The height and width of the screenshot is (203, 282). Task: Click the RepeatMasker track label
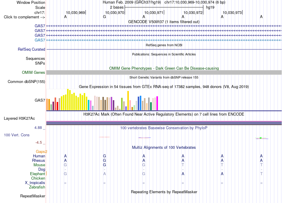pos(33,196)
